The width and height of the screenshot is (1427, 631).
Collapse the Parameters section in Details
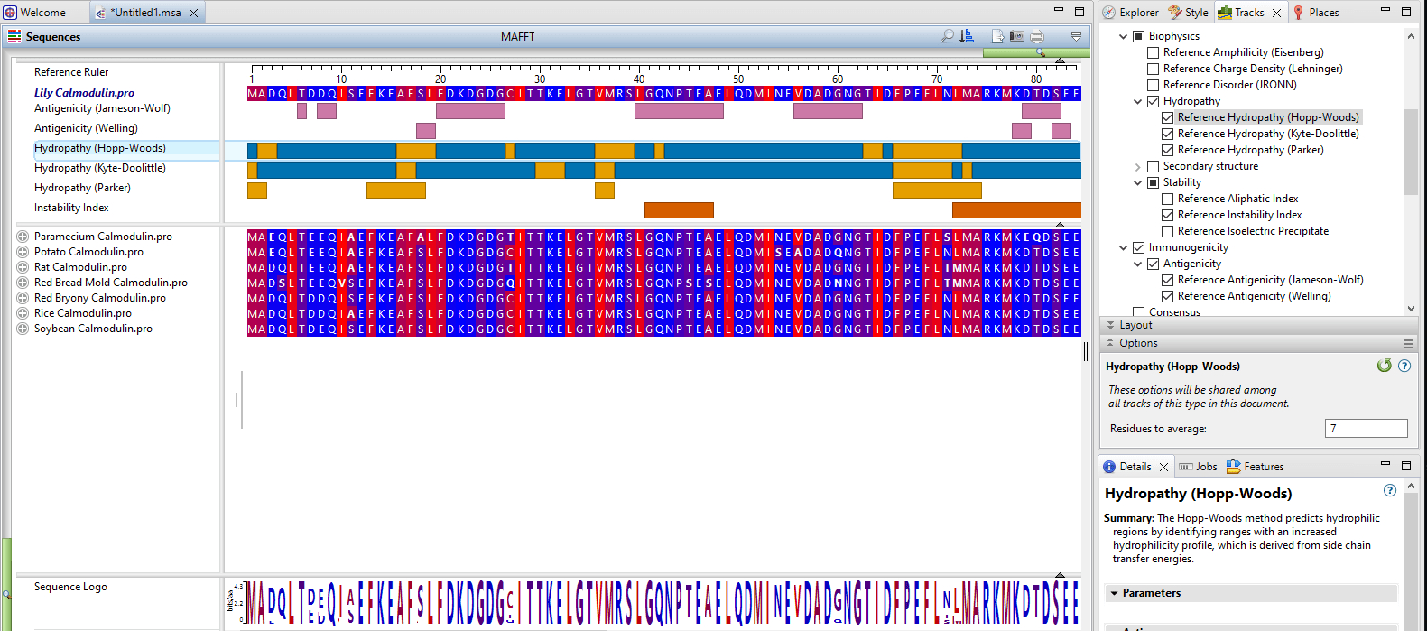click(1115, 593)
